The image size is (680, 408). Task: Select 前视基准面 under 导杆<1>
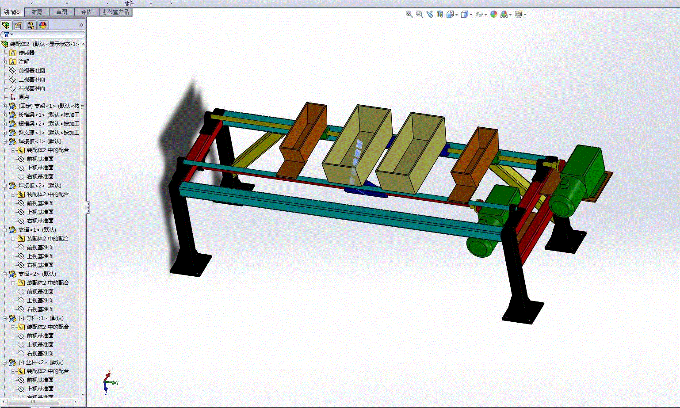(40, 336)
